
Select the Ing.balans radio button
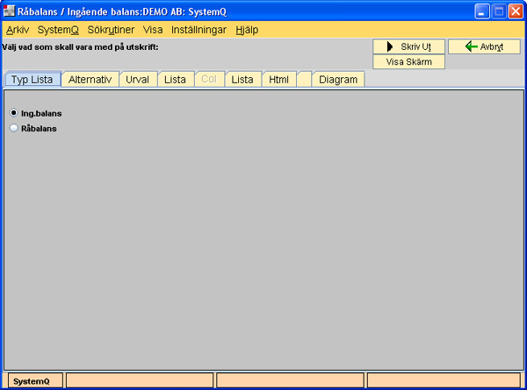tap(14, 113)
